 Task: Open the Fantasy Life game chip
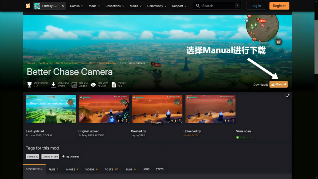point(47,6)
